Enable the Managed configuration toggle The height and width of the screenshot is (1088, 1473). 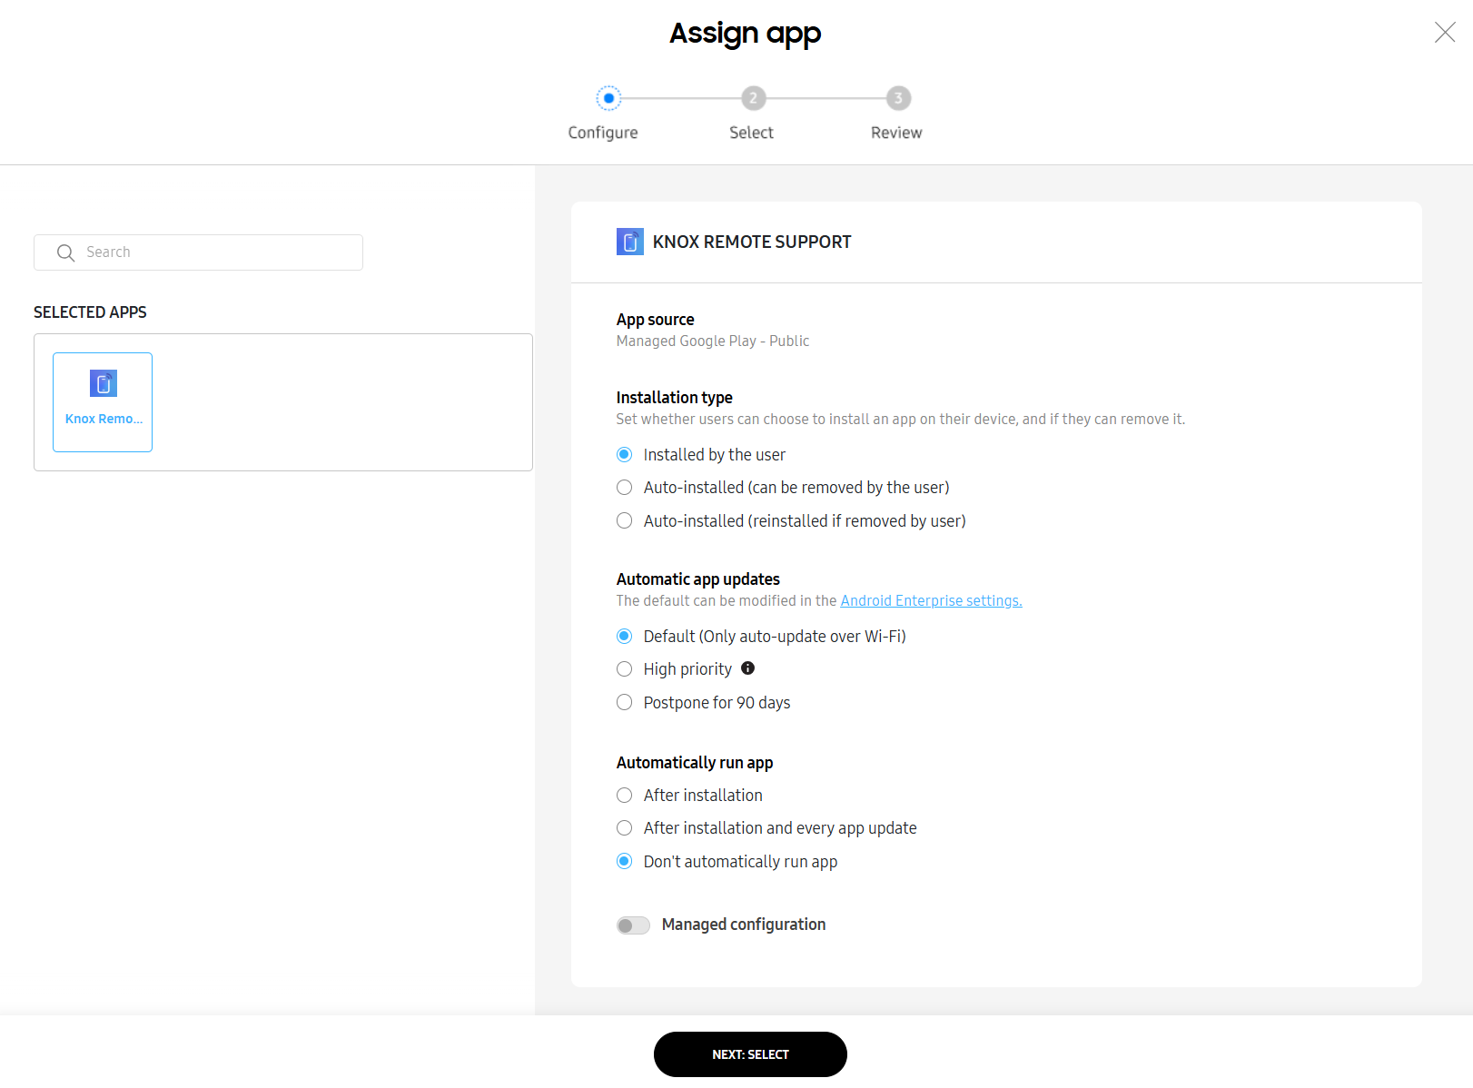(633, 925)
